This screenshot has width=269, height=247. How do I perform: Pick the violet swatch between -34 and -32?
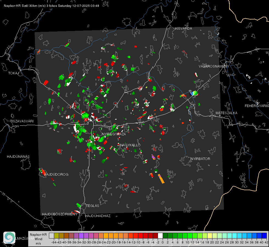[x=81, y=235]
